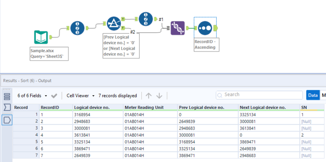This screenshot has width=326, height=162.
Task: Select the Sort tool RecordID Ascending
Action: pyautogui.click(x=205, y=28)
